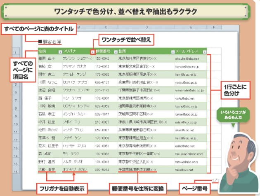Click the name cell 西 優子
Viewport: 260px width, 196px height.
coord(50,98)
